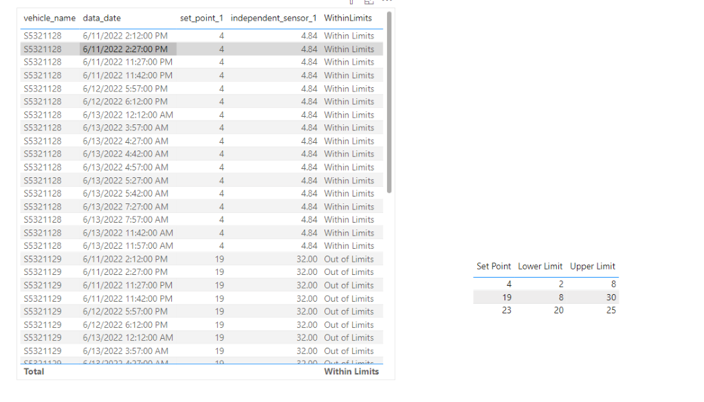Screen dimensions: 704x402
Task: Click Lower Limit value 2
Action: 561,284
